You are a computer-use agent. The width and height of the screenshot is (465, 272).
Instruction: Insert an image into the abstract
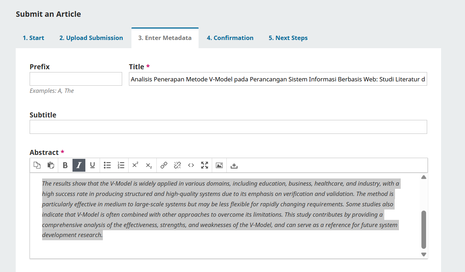pyautogui.click(x=219, y=165)
